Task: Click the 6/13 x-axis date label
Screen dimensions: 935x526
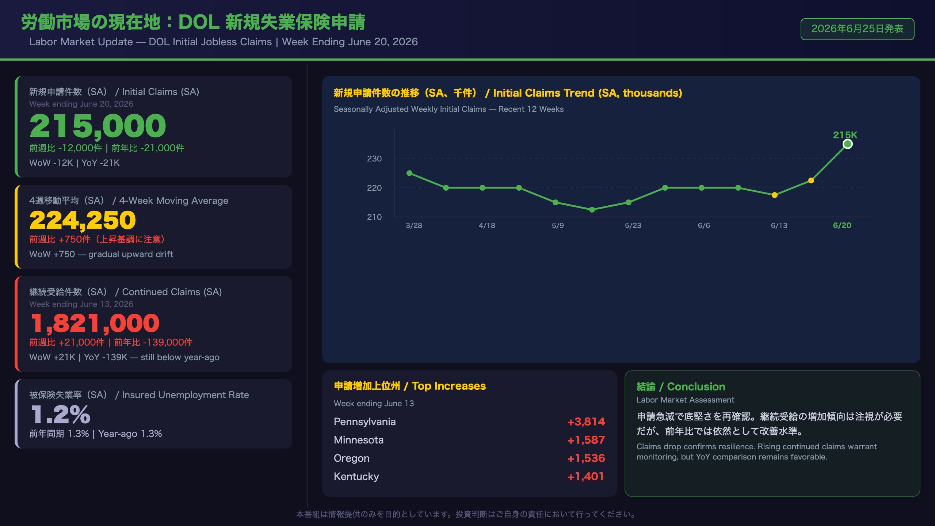Action: click(779, 225)
